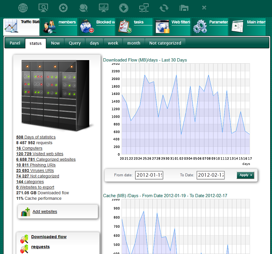Click the Downloaded Flow chart title
This screenshot has height=254, width=272.
coord(145,60)
